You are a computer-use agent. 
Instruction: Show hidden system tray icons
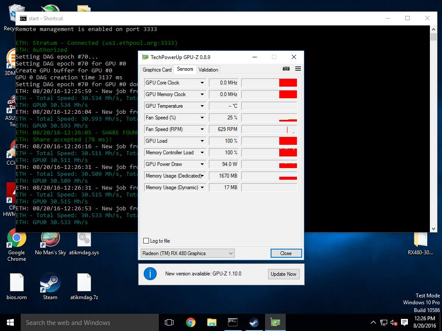373,322
